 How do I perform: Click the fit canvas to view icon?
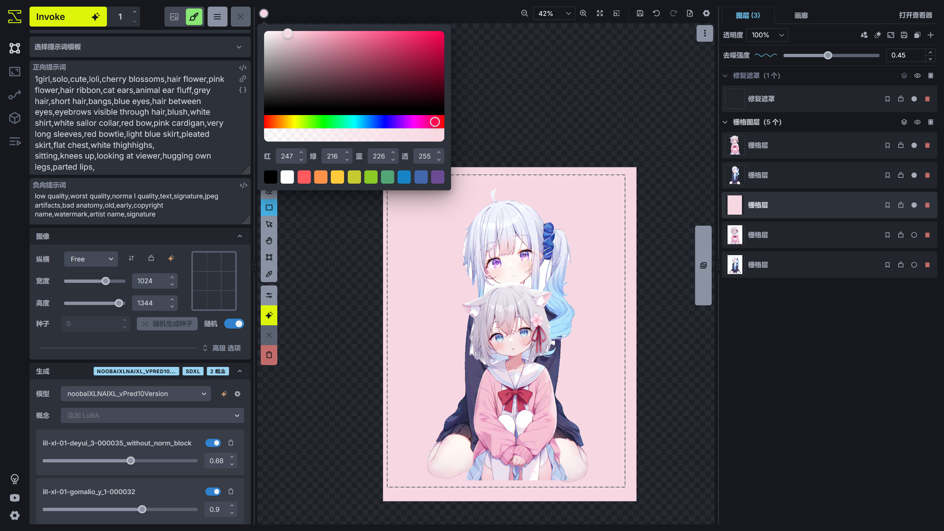[x=600, y=13]
